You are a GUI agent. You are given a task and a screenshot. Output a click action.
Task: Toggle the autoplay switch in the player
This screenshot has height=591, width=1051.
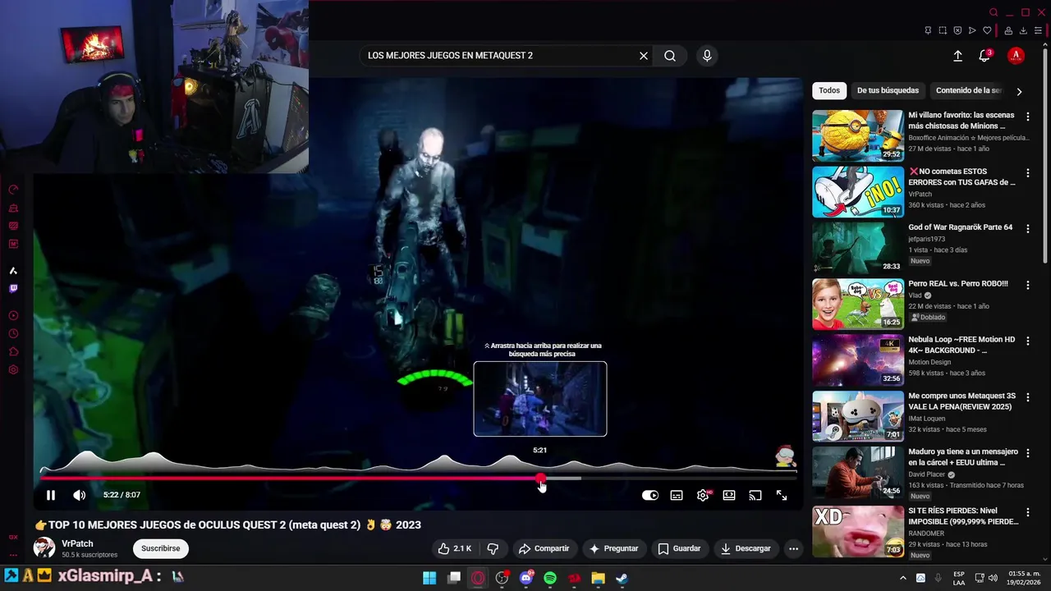point(649,495)
